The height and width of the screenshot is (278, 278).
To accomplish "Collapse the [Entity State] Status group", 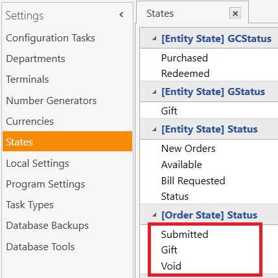I will coord(154,129).
